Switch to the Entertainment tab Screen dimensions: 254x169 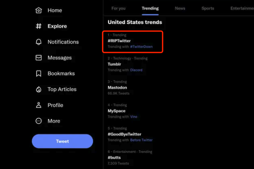(242, 9)
